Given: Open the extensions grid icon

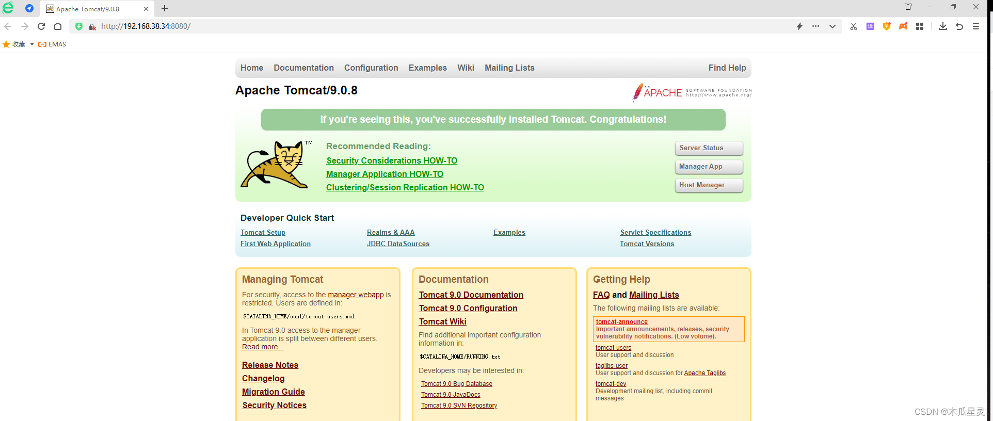Looking at the screenshot, I should pos(920,26).
